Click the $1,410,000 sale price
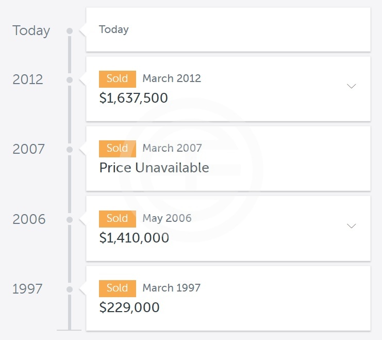 tap(134, 238)
